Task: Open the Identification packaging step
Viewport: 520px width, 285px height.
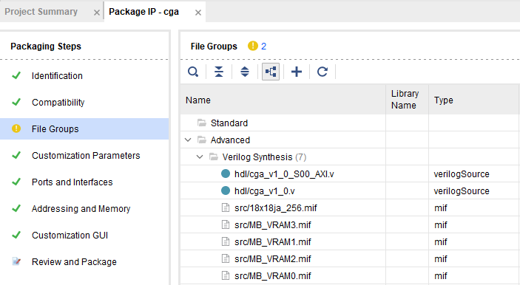Action: [x=57, y=76]
